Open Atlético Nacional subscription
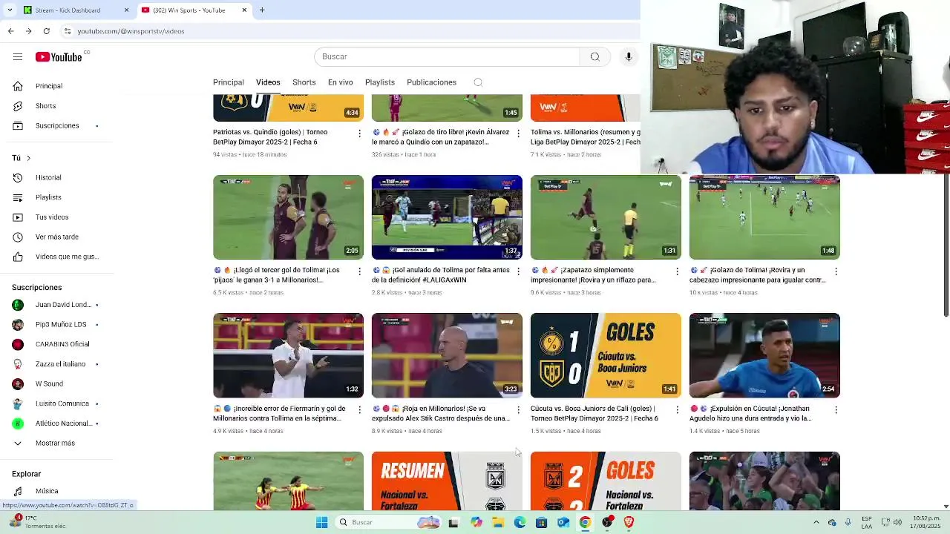This screenshot has height=534, width=950. coord(56,423)
